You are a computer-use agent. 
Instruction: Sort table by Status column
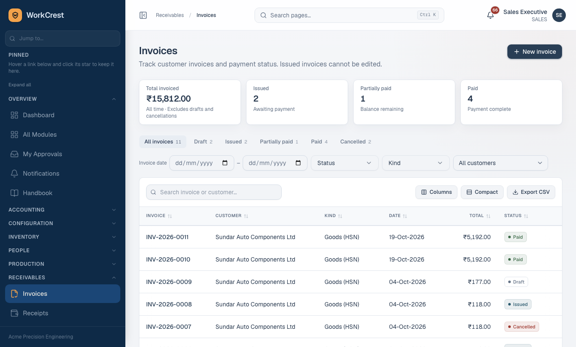(516, 216)
